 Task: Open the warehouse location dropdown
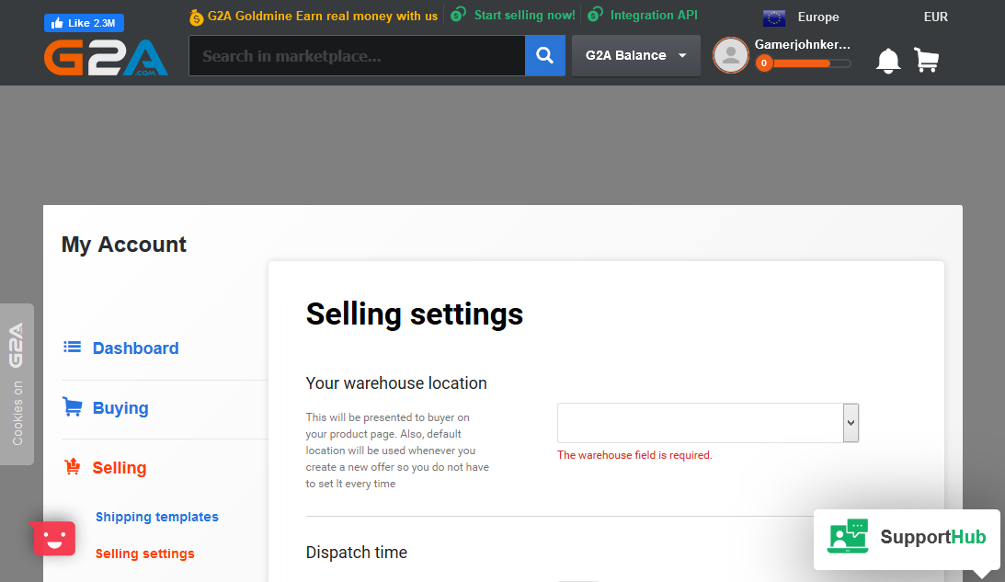(x=708, y=423)
